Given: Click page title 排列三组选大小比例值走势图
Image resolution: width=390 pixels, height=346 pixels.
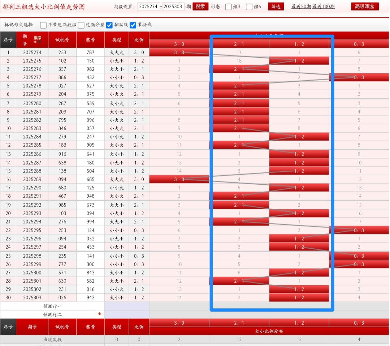Looking at the screenshot, I should [x=44, y=7].
